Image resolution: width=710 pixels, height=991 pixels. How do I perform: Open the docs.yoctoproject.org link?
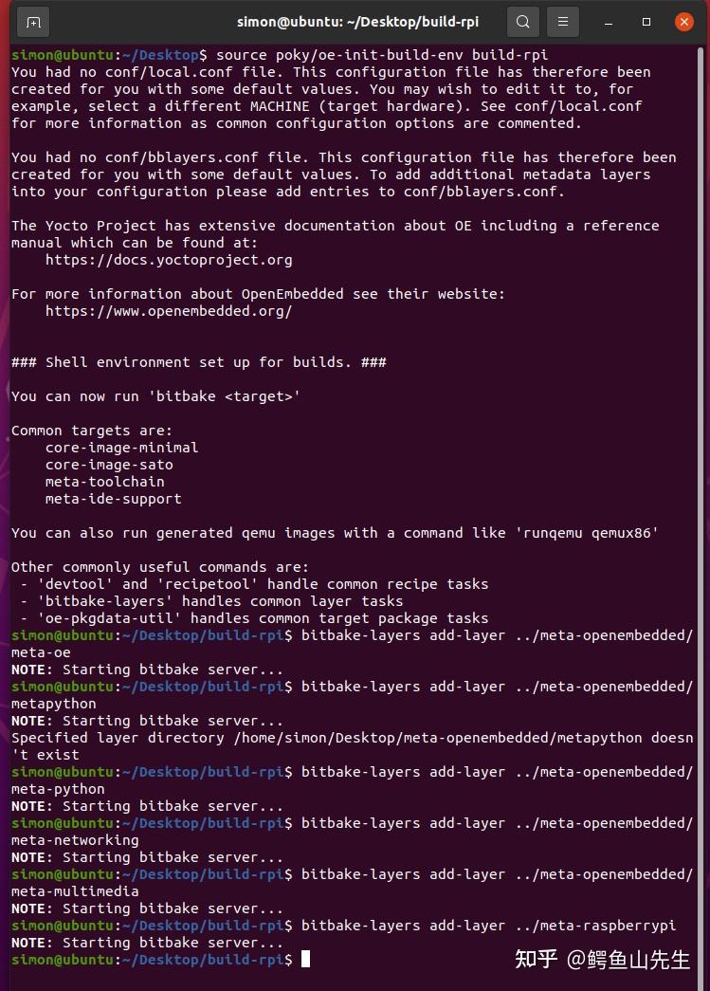click(169, 260)
